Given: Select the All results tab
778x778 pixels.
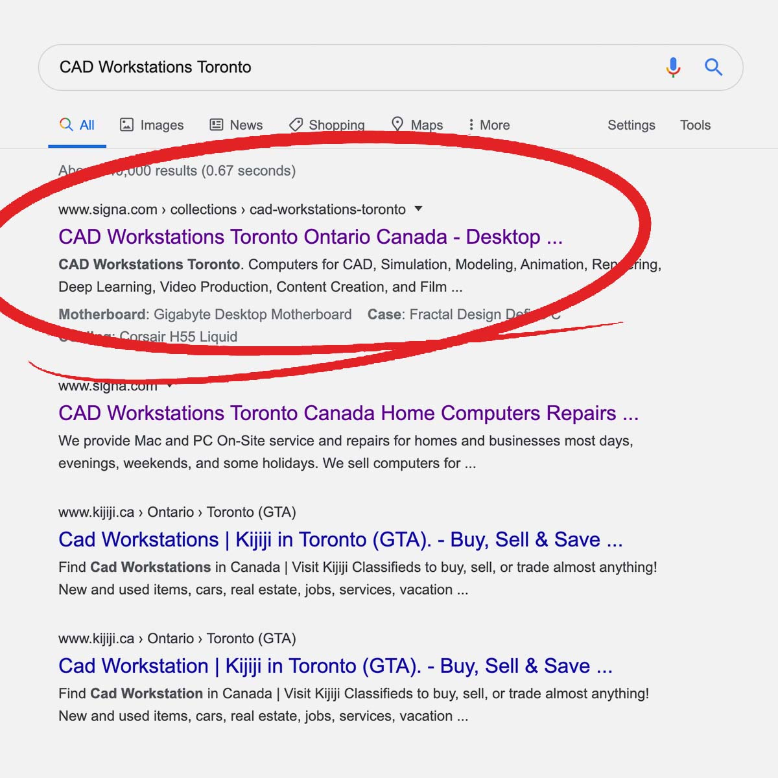Looking at the screenshot, I should point(77,125).
